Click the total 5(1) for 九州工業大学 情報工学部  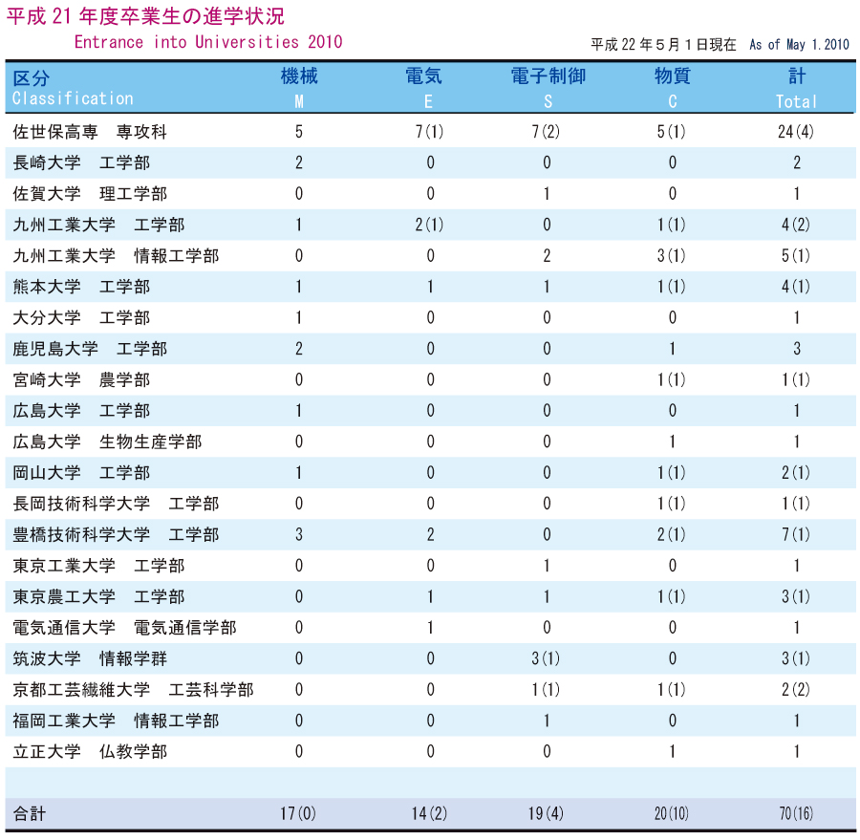796,256
